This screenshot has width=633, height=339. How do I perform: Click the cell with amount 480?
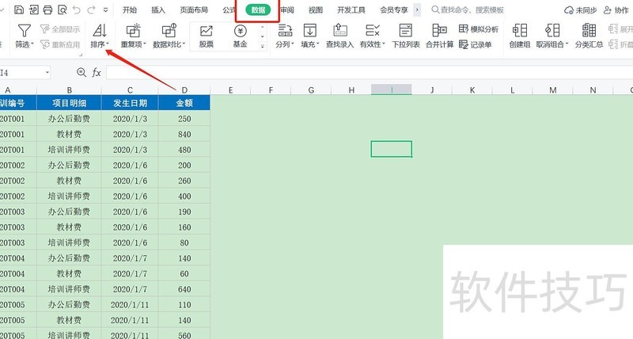(x=184, y=150)
